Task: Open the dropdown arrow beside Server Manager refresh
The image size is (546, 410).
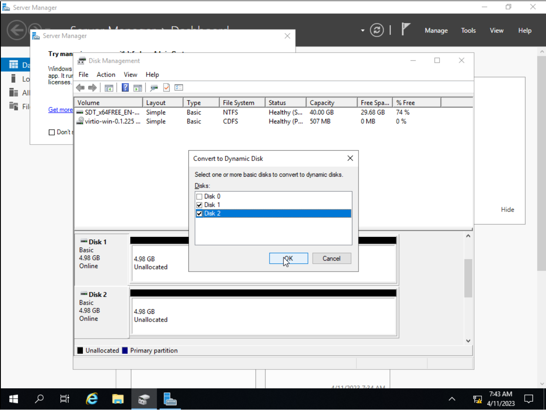Action: (x=362, y=30)
